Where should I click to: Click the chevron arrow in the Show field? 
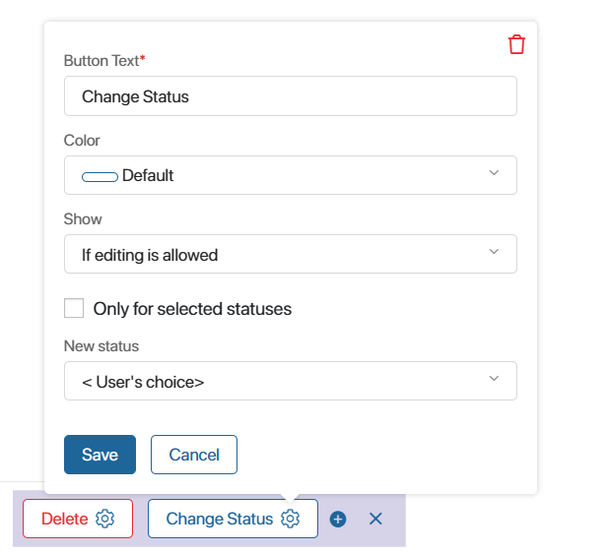coord(494,252)
